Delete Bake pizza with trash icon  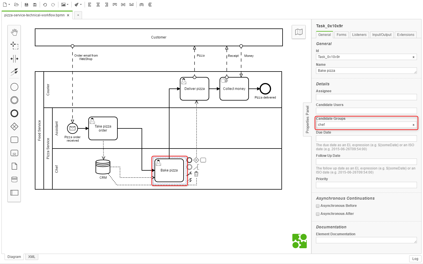(x=196, y=174)
